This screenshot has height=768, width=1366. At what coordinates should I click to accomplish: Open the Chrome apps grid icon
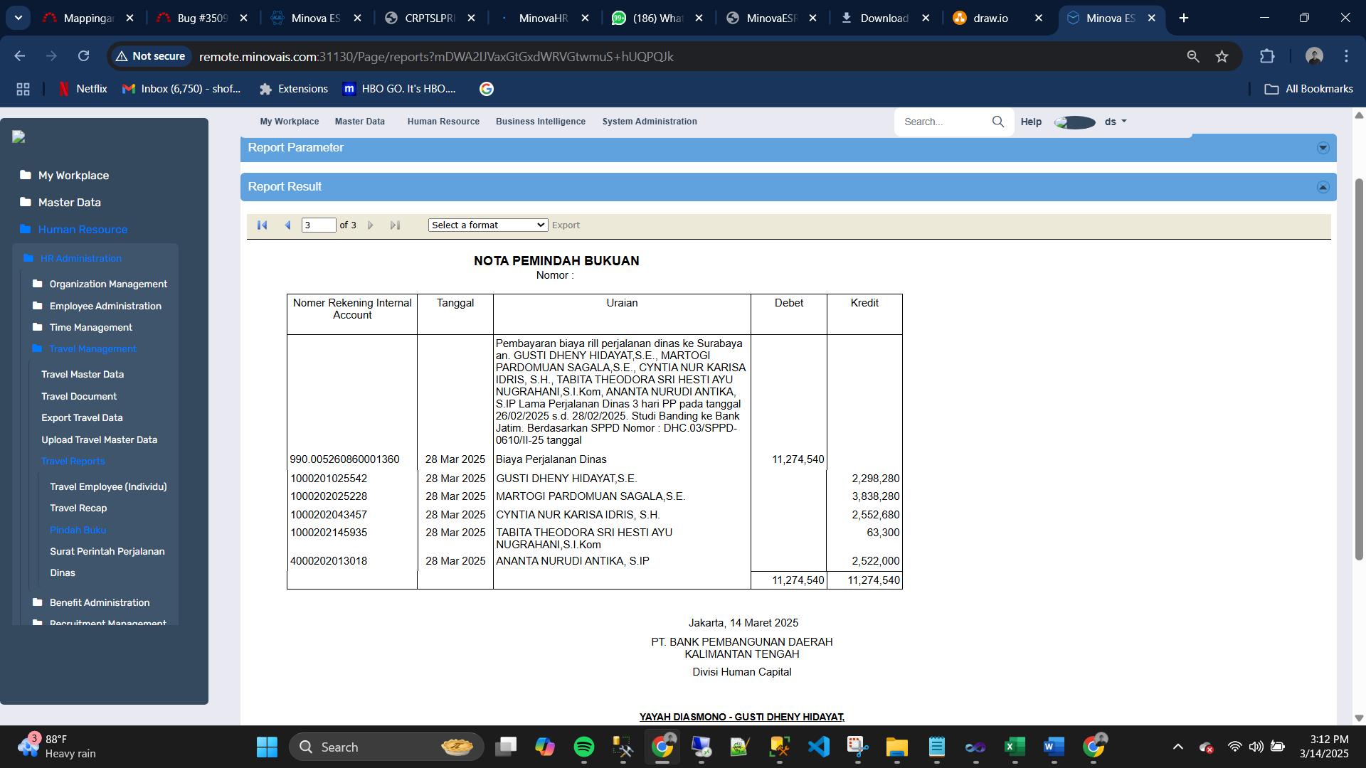[23, 89]
